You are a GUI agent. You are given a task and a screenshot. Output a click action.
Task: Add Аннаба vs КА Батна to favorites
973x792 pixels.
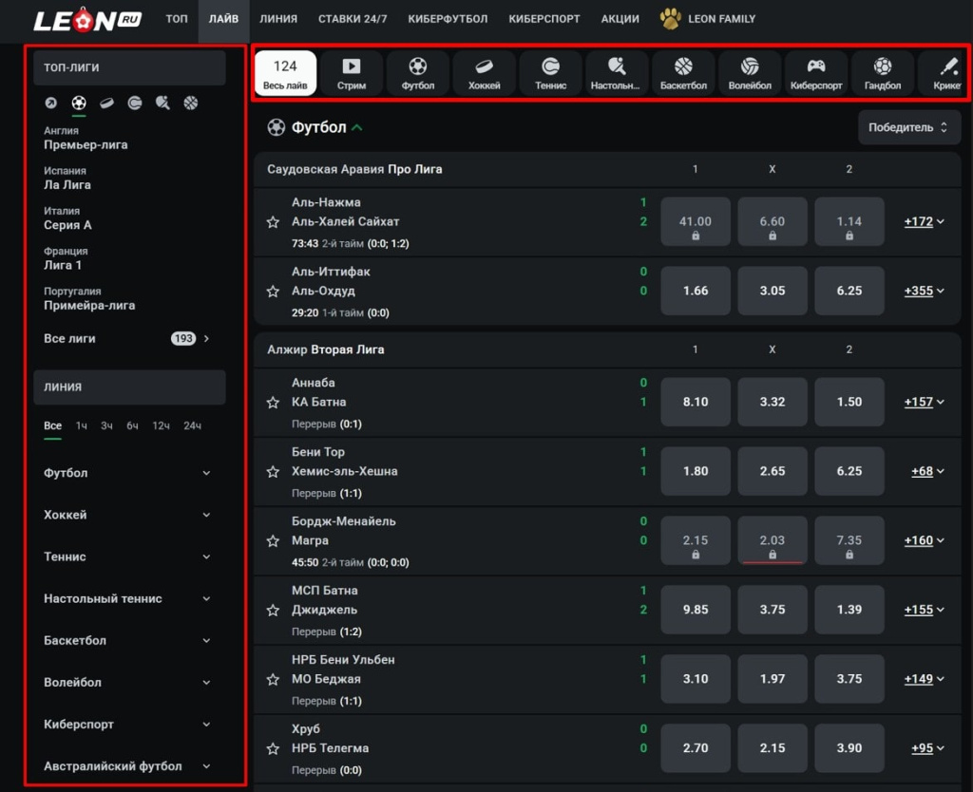(274, 403)
